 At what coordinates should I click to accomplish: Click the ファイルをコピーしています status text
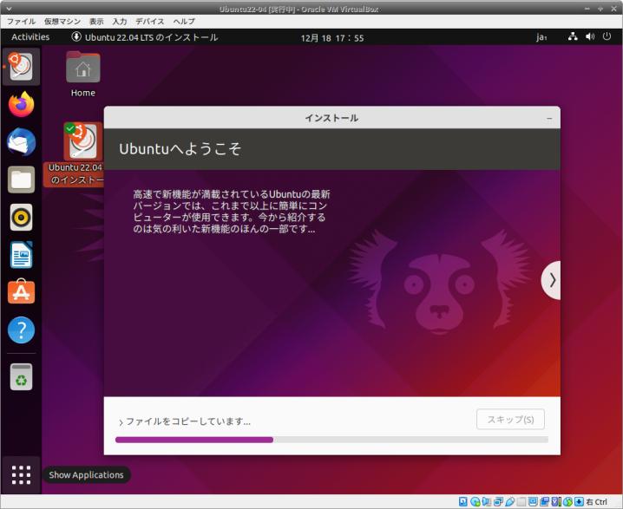click(188, 421)
